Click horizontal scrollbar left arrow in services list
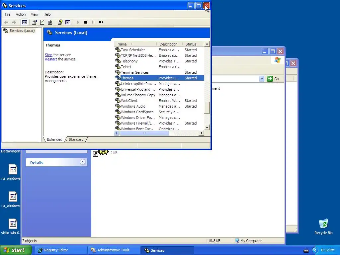The image size is (340, 255). coord(117,133)
